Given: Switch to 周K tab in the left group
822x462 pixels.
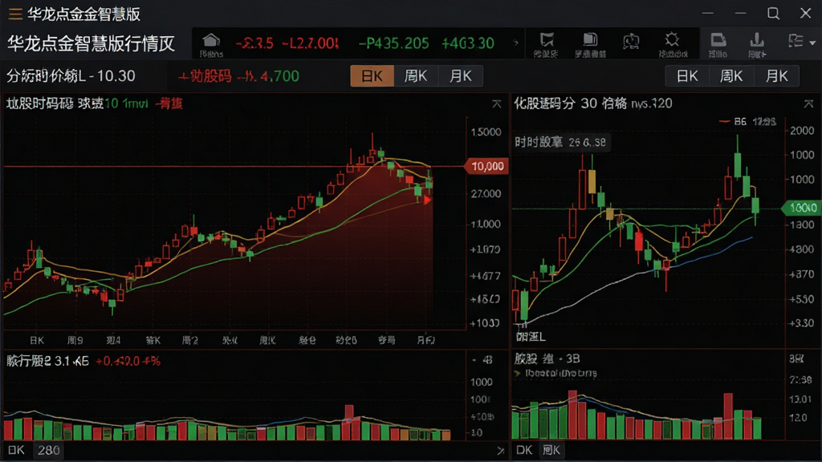Looking at the screenshot, I should point(416,76).
